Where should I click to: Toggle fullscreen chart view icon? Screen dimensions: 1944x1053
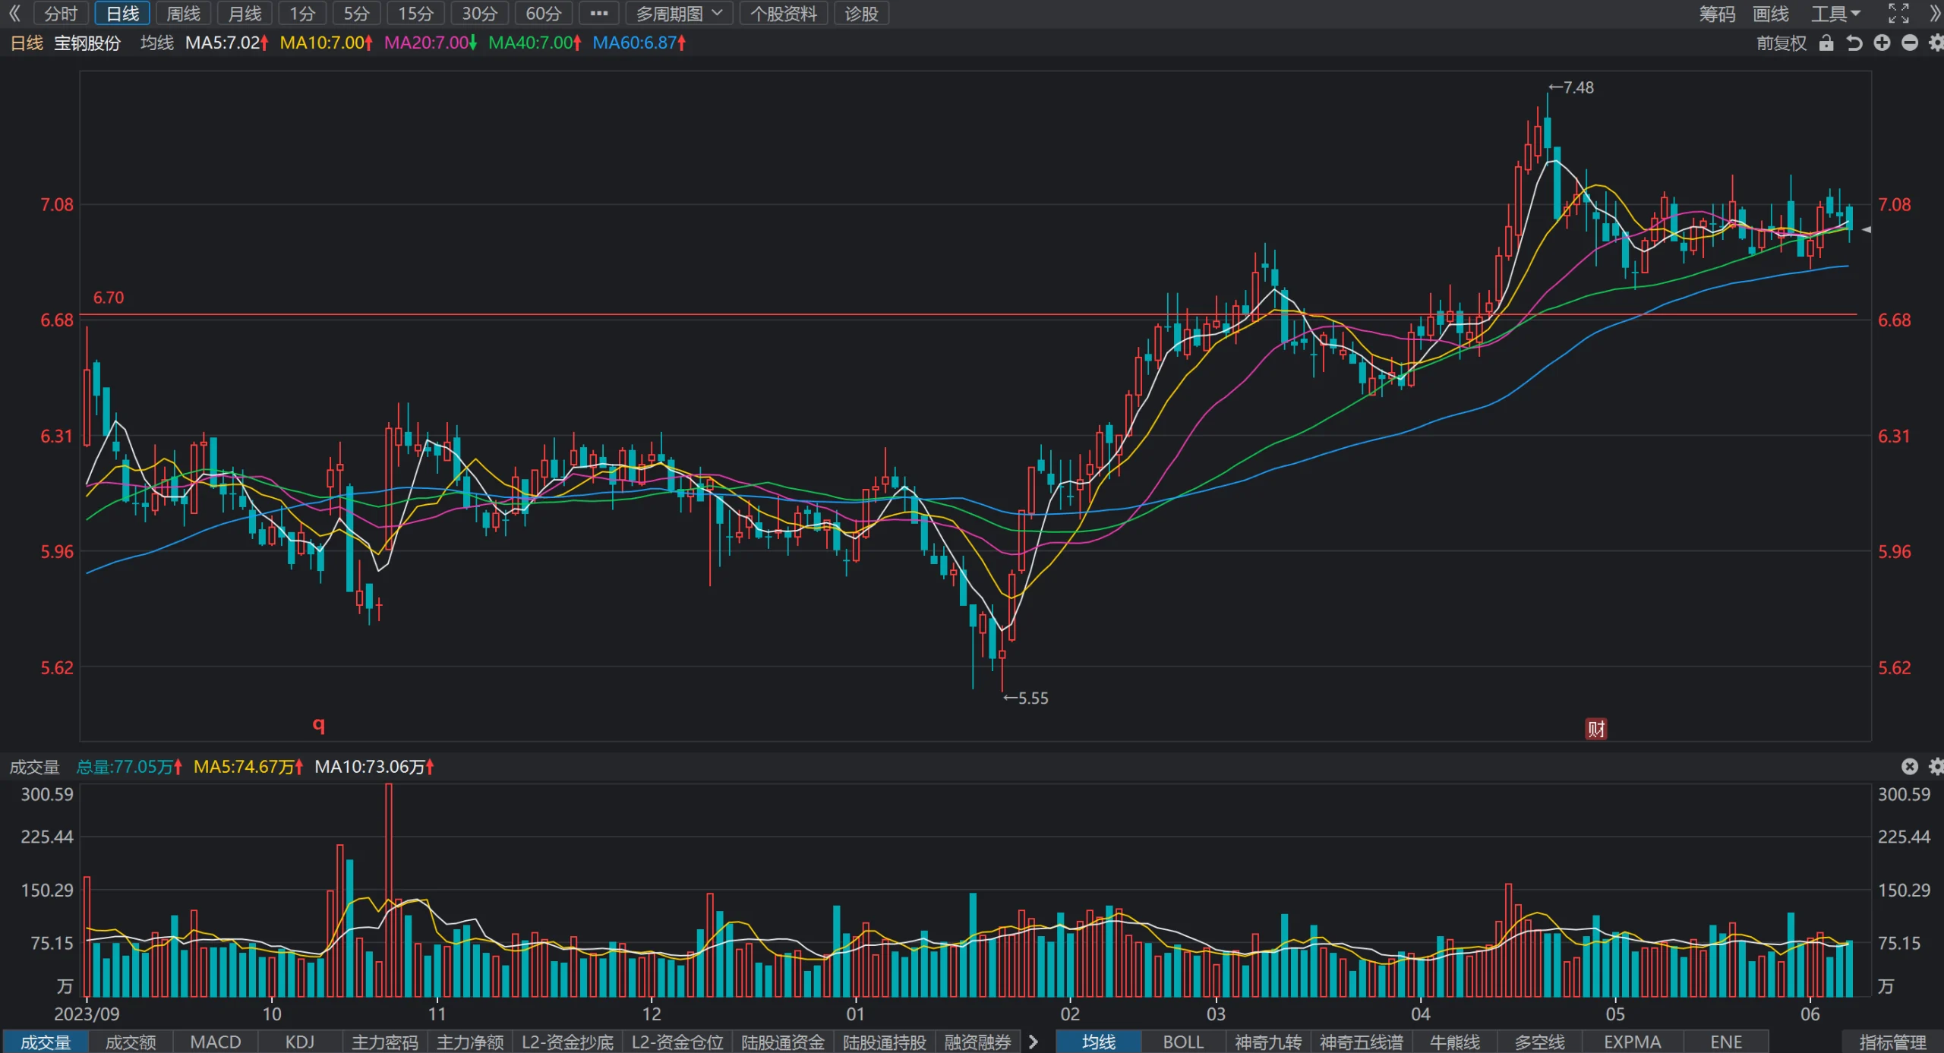pos(1898,14)
